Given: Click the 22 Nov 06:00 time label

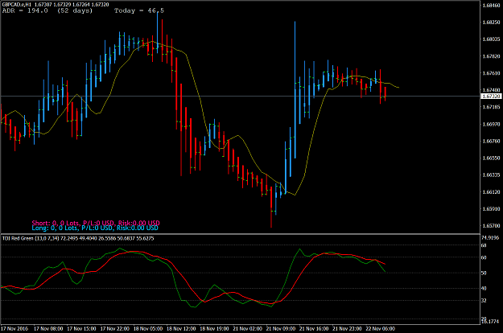Looking at the screenshot, I should click(x=381, y=329).
